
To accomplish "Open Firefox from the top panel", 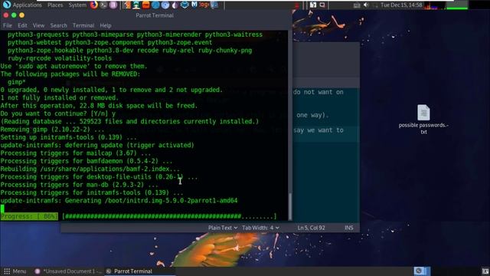I will click(x=93, y=5).
